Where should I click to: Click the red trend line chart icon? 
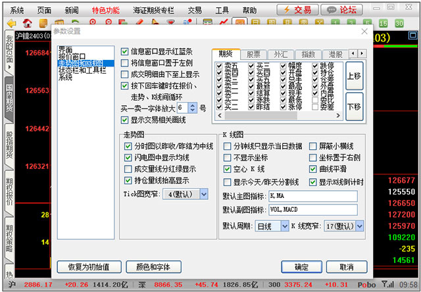pos(224,22)
